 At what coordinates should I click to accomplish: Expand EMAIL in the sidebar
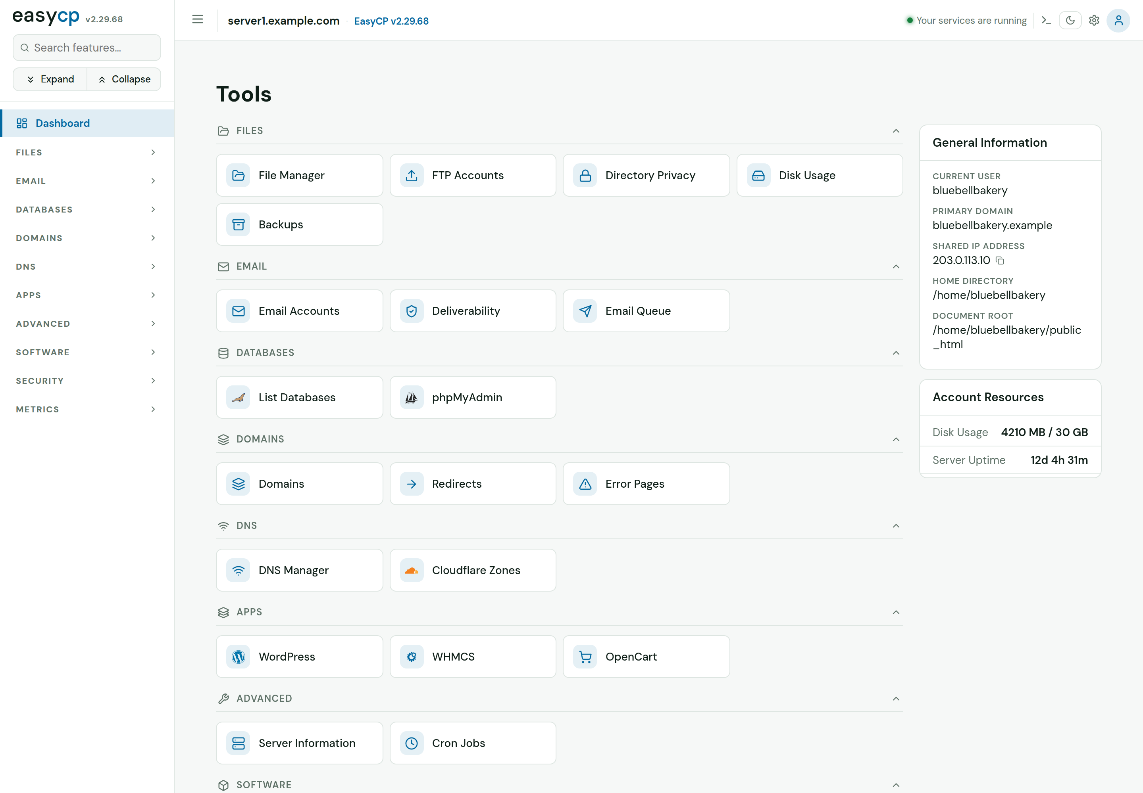pyautogui.click(x=87, y=181)
